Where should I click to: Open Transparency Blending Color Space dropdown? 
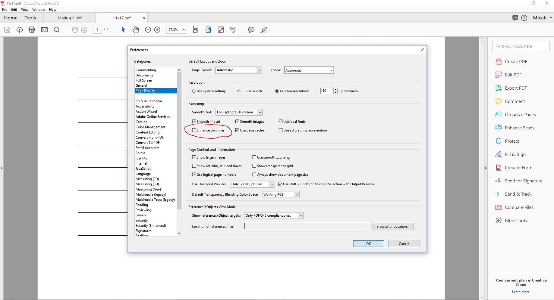281,195
